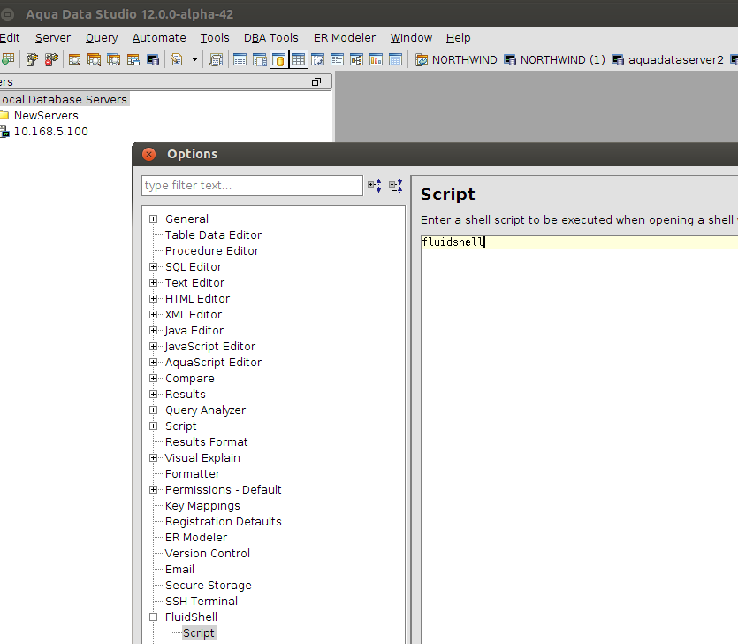Click the highlighted yellow database cylinder toolbar icon
The width and height of the screenshot is (738, 644).
tap(278, 59)
